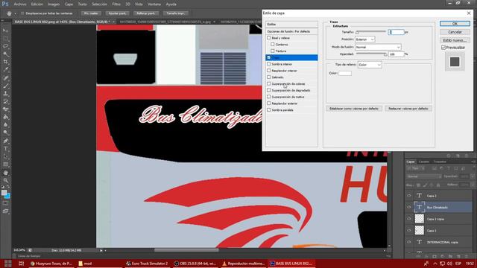Viewport: 477px width, 268px height.
Task: Open the Imagen menu
Action: click(x=54, y=4)
